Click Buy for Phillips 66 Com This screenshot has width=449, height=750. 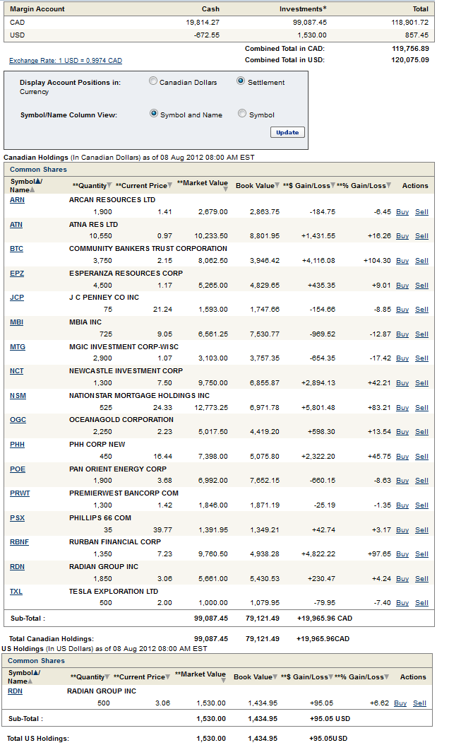click(x=402, y=529)
